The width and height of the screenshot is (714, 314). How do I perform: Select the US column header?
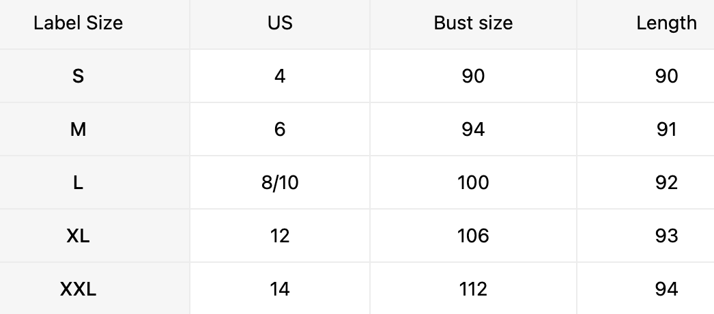280,23
